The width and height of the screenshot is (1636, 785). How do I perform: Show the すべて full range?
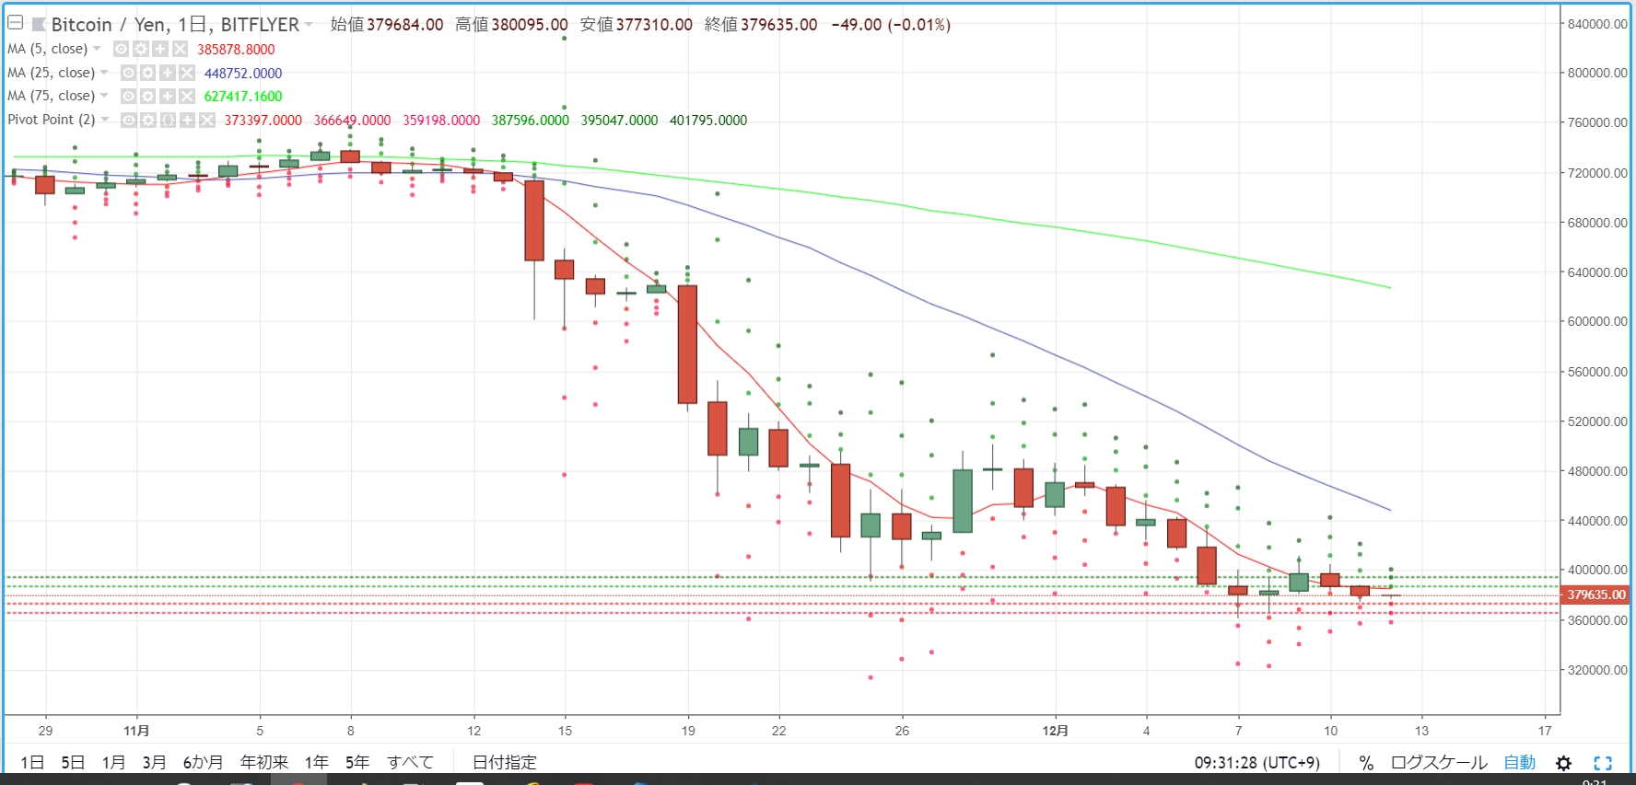410,762
